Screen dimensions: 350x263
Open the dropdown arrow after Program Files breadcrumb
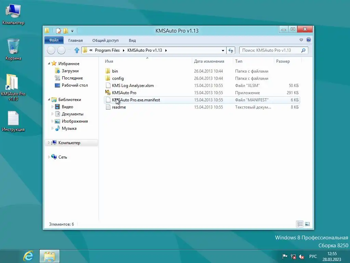pyautogui.click(x=123, y=51)
